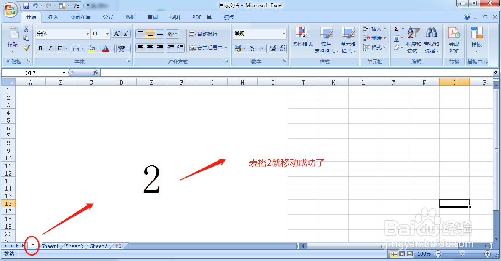Click the zoom slider control
Viewport: 501px width, 261px height.
pos(462,254)
